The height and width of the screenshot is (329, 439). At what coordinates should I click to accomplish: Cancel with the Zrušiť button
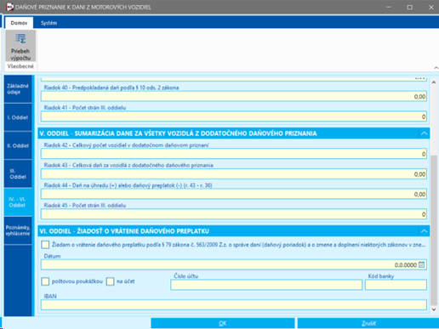click(368, 323)
